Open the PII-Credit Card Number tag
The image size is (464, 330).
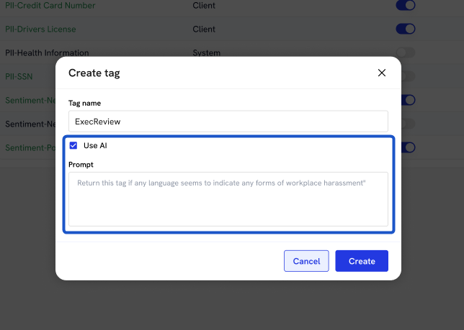[50, 6]
